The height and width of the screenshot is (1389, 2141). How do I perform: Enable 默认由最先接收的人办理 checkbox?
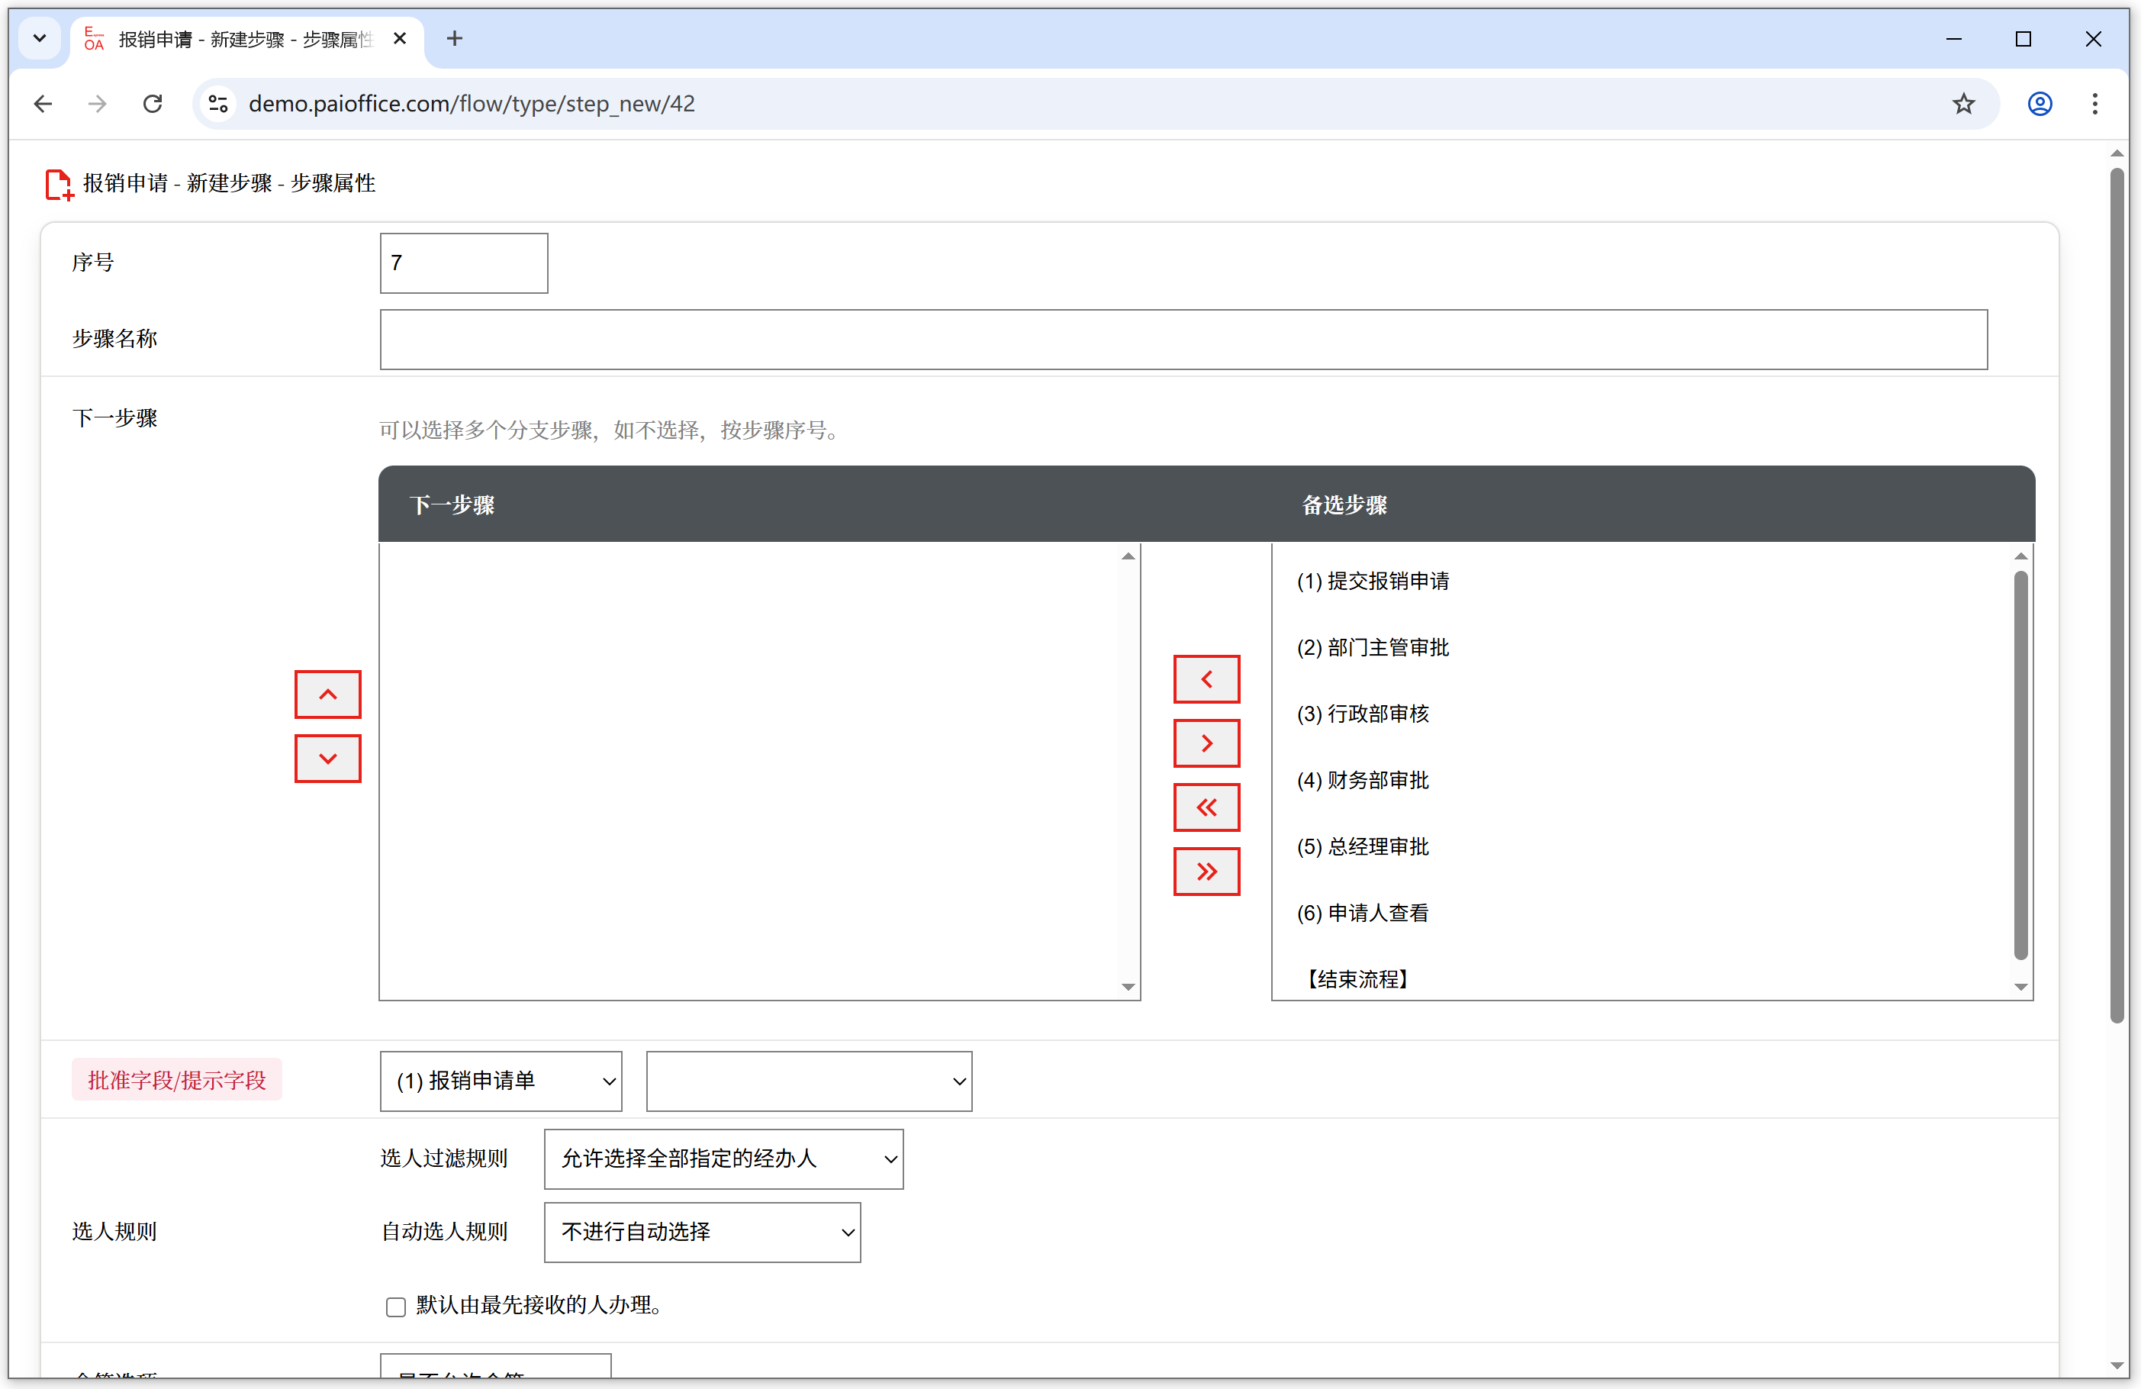[396, 1307]
